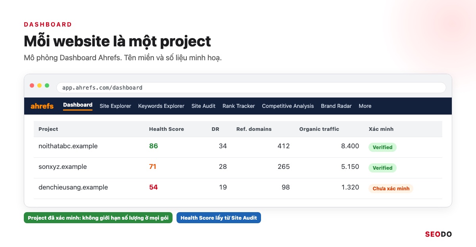Sort by the DR column header

click(x=215, y=129)
